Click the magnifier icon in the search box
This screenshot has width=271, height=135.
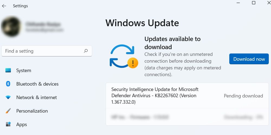(86, 51)
